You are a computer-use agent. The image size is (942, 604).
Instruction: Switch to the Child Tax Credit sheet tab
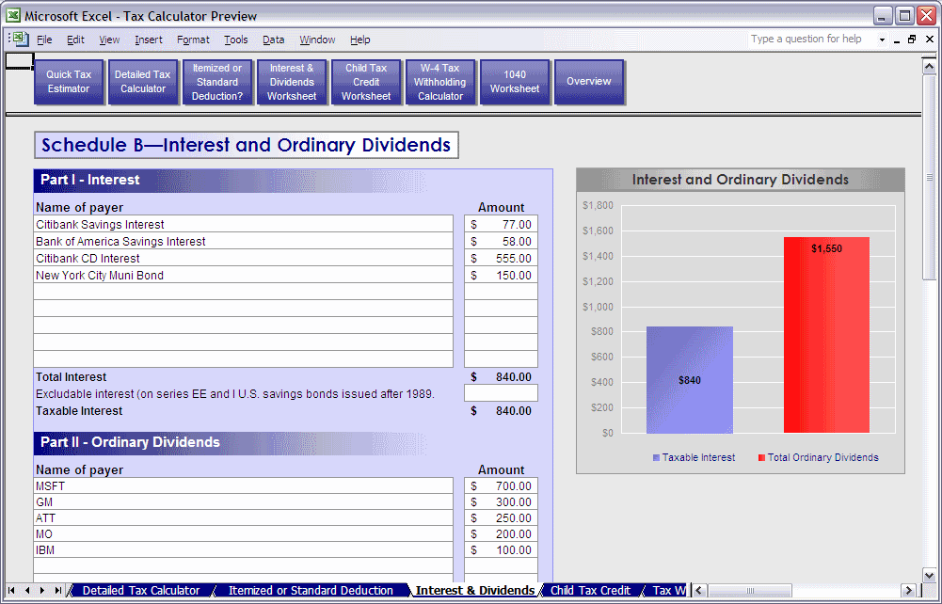tap(591, 590)
